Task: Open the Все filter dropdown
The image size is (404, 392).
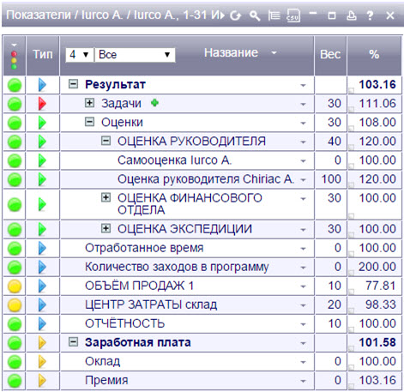Action: pos(135,55)
